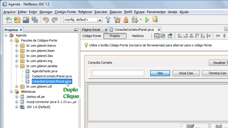Toggle Connection Mode in designer toolbar
Viewport: 228px width, 128px height.
coord(163,36)
